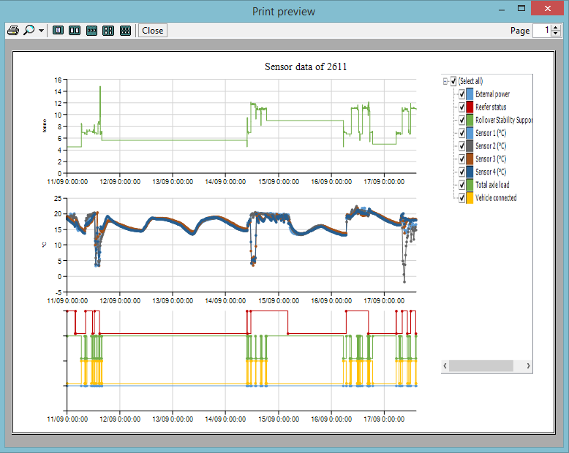Switch to four-page layout view
This screenshot has width=569, height=453.
(x=108, y=31)
